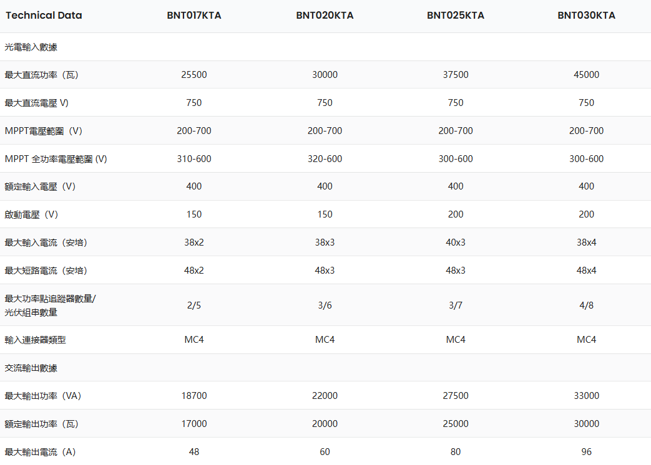Click the 25500 max DC power value
This screenshot has height=465, width=651.
[194, 75]
